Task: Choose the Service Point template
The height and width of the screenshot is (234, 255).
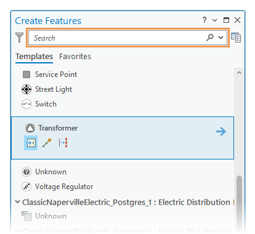Action: pos(50,75)
